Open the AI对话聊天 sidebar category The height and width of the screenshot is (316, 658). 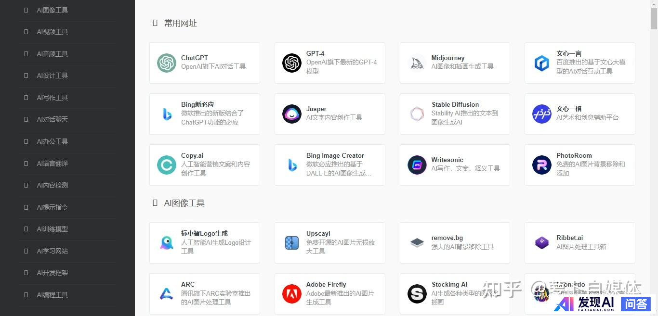click(53, 119)
